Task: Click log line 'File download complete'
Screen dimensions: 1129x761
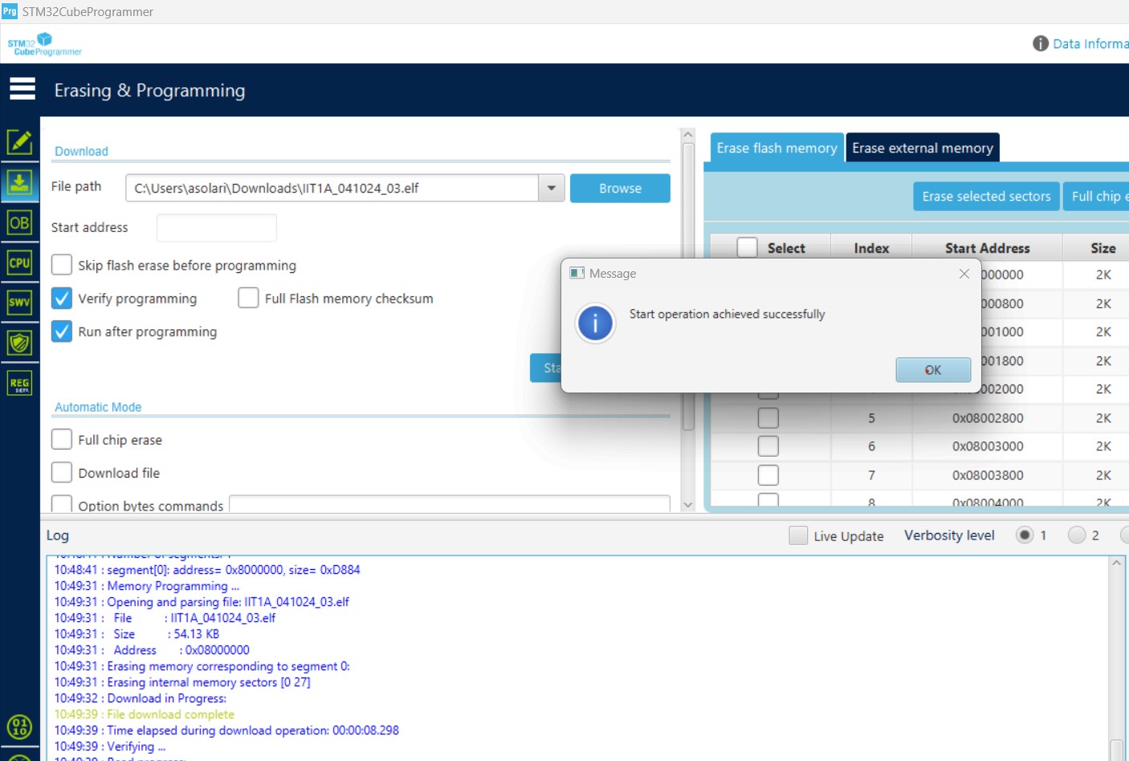Action: (x=145, y=714)
